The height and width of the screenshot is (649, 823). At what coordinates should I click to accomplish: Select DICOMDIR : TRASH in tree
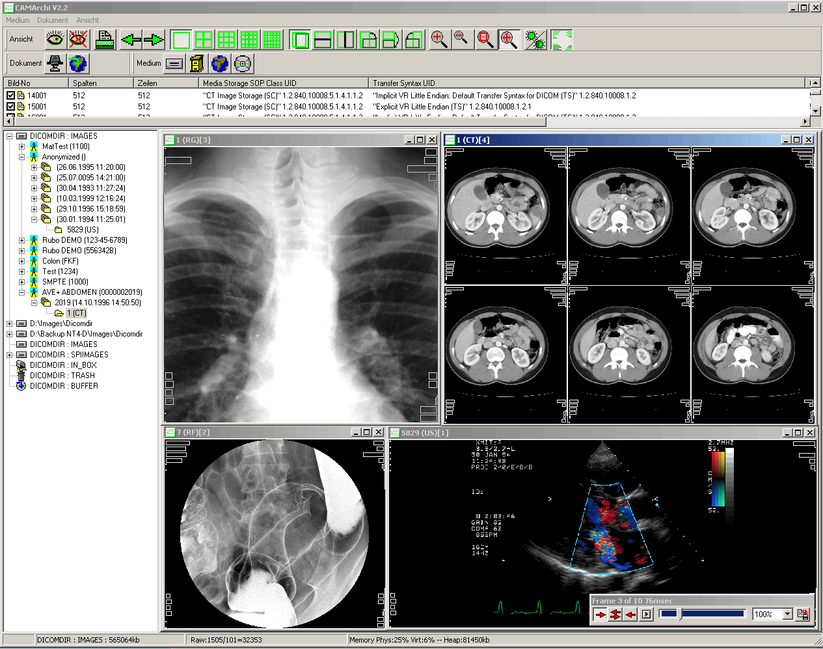pos(62,376)
